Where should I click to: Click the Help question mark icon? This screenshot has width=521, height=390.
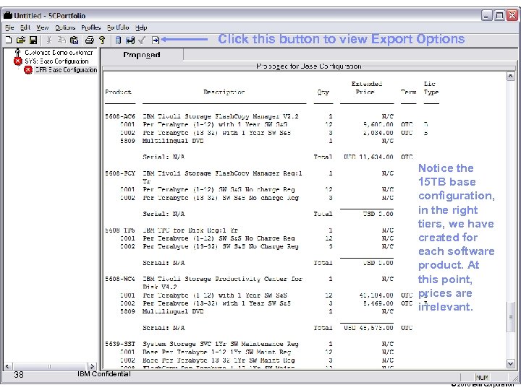tap(102, 40)
